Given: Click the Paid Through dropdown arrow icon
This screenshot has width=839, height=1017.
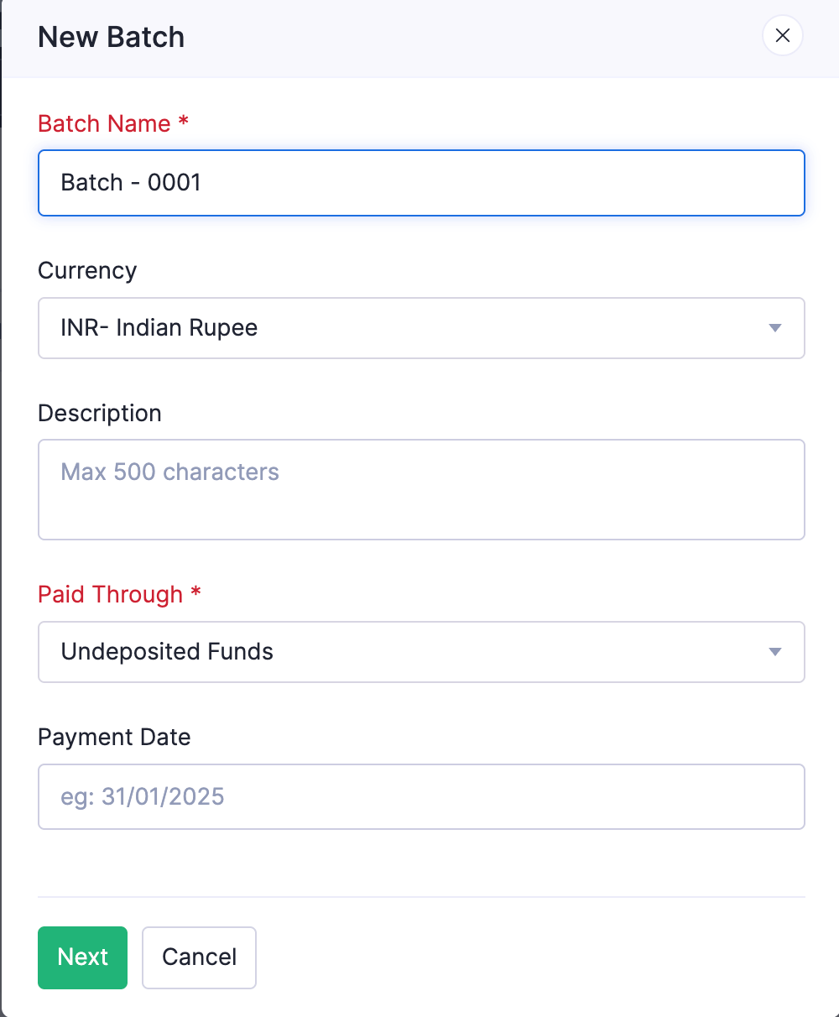Looking at the screenshot, I should (774, 652).
